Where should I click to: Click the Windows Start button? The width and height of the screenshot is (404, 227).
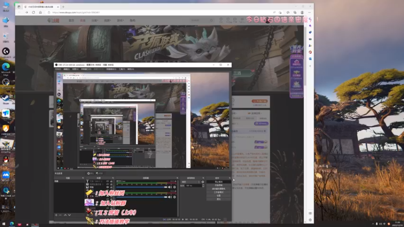point(4,224)
